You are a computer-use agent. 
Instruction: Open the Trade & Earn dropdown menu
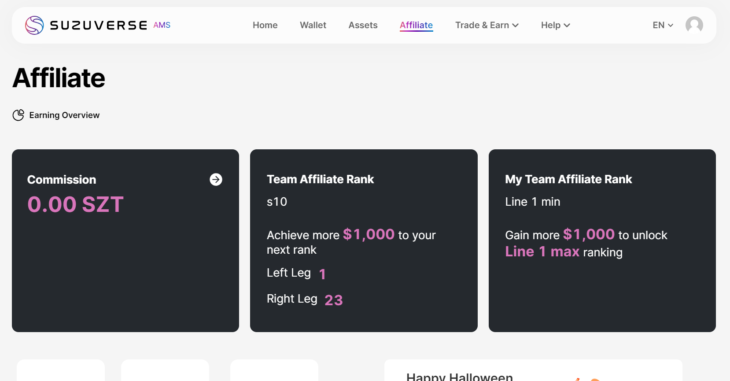[x=482, y=25]
